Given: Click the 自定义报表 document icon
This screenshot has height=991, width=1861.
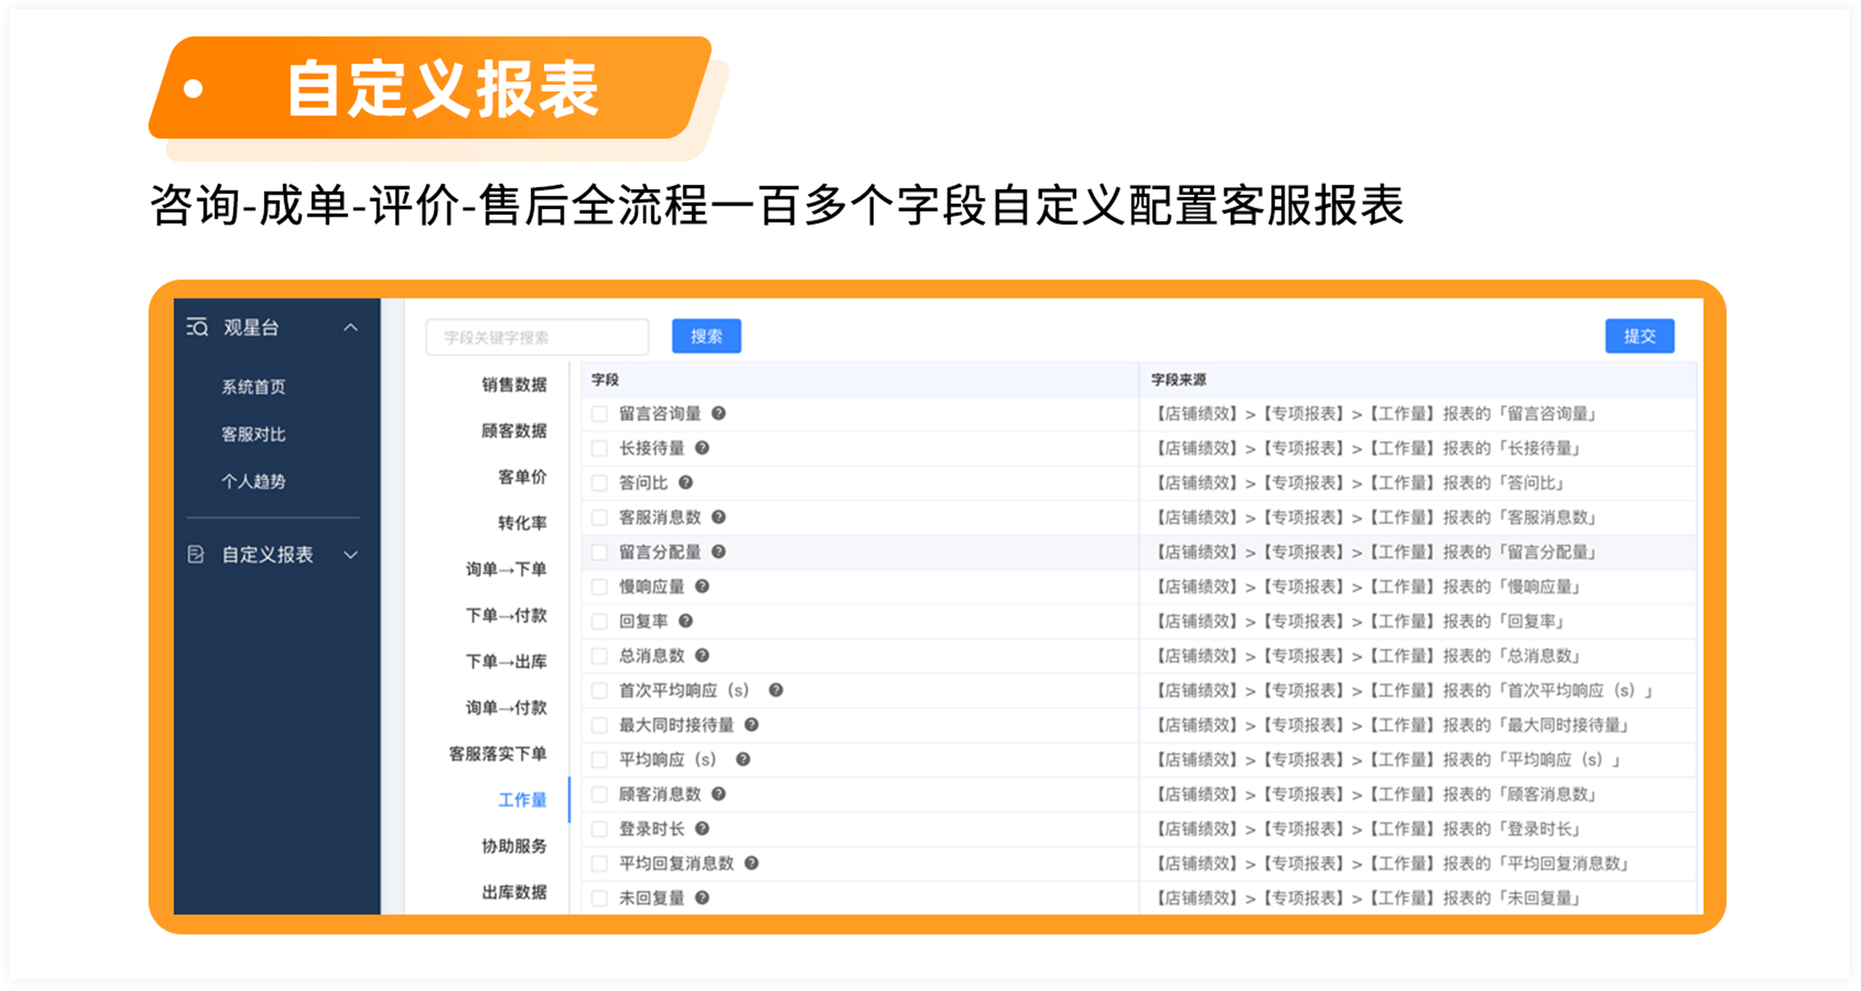Looking at the screenshot, I should pos(196,554).
